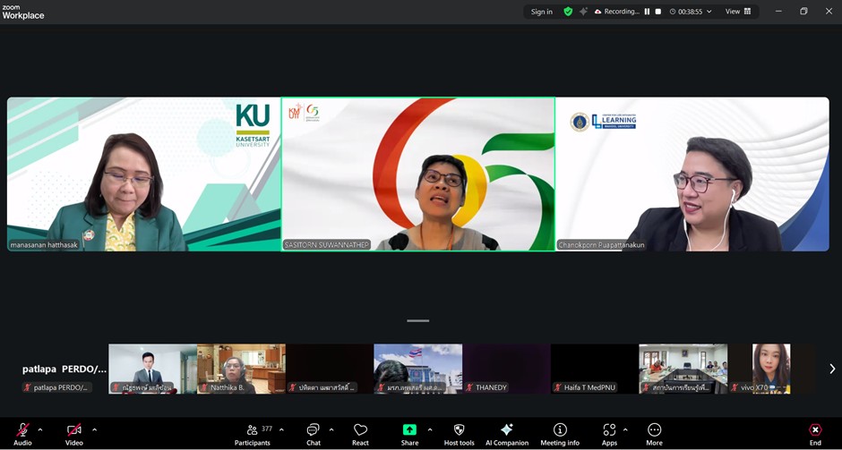
Task: Stop the cloud recording
Action: pos(658,12)
